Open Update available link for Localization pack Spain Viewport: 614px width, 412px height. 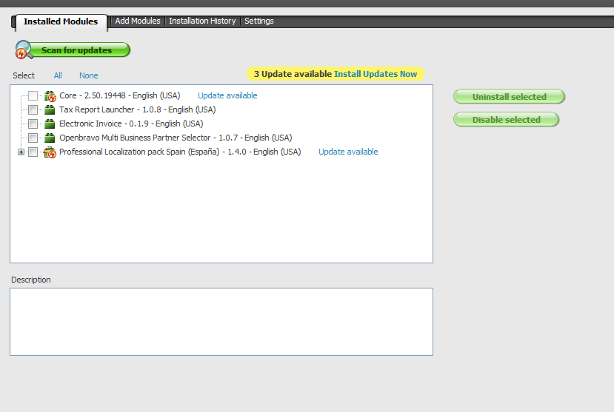pyautogui.click(x=348, y=152)
